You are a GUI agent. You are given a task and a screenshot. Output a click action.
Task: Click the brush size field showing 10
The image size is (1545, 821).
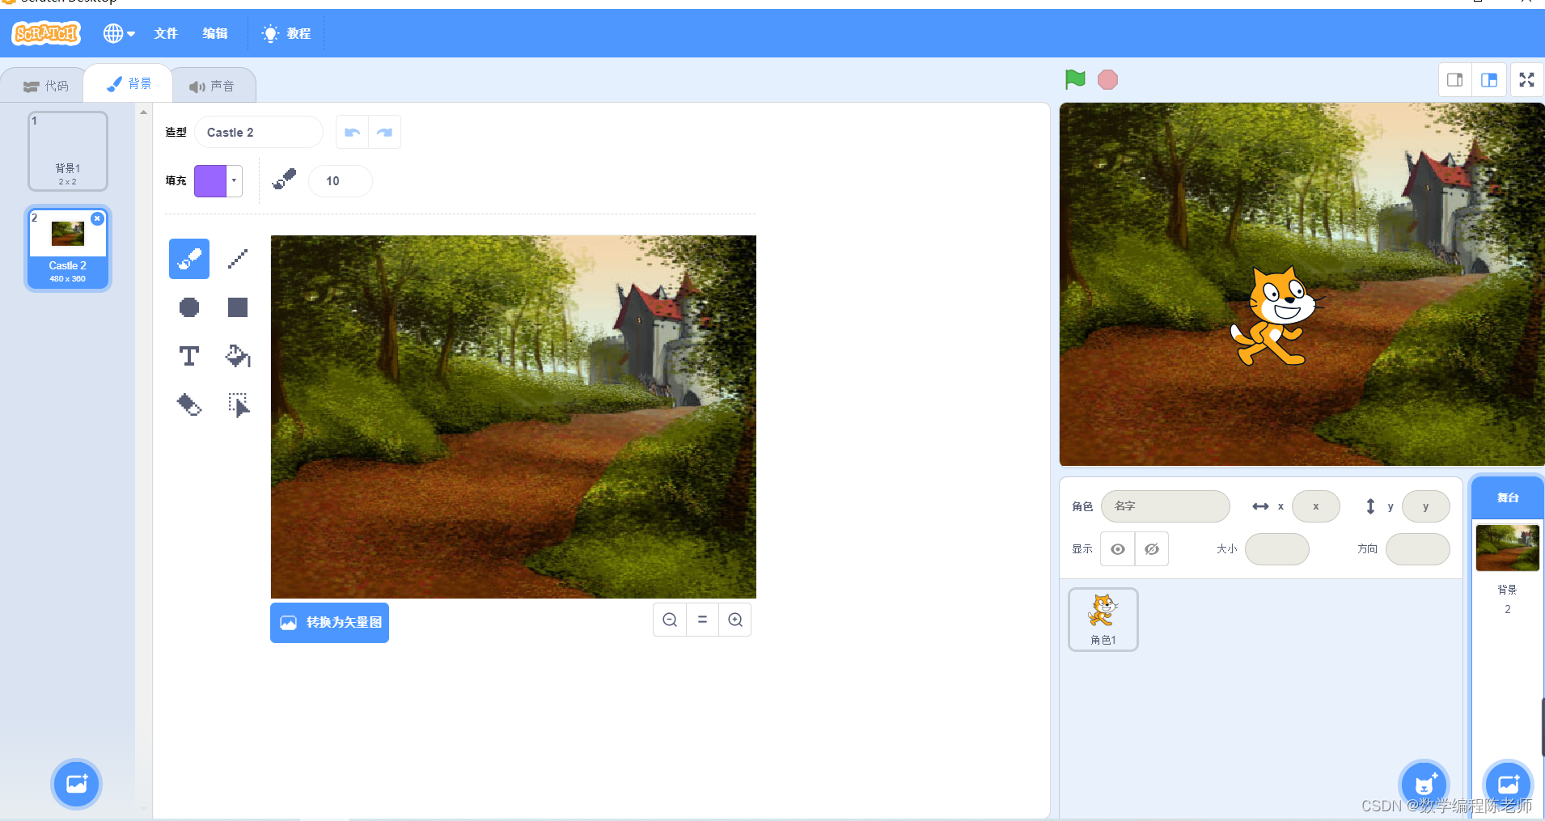(x=340, y=181)
